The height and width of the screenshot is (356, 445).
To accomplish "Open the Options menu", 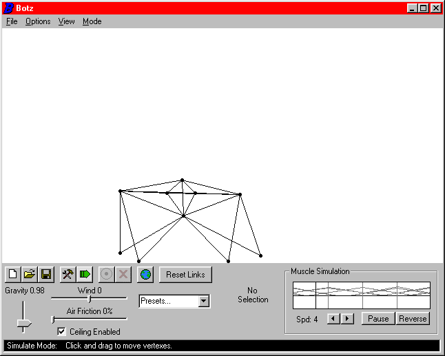I will pos(38,21).
